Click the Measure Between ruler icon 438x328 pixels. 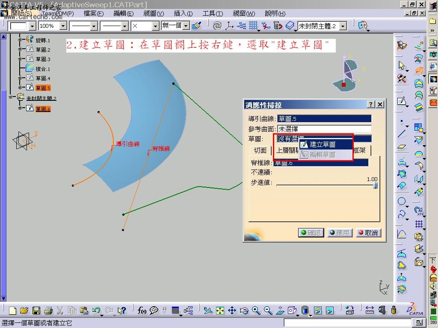click(x=370, y=310)
